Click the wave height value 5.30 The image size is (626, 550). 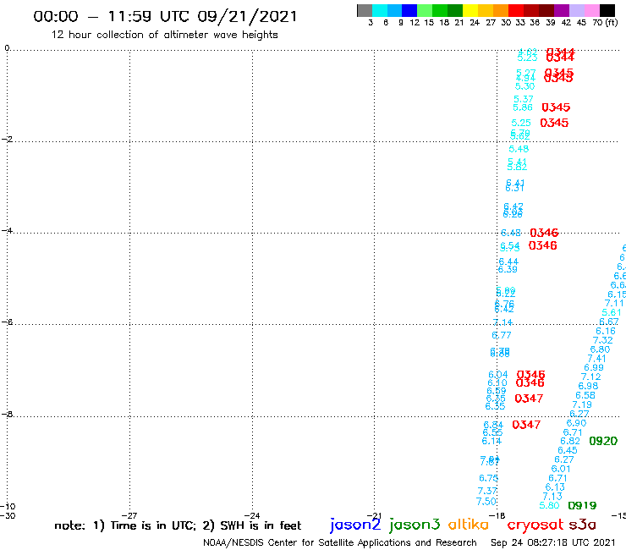click(x=524, y=86)
